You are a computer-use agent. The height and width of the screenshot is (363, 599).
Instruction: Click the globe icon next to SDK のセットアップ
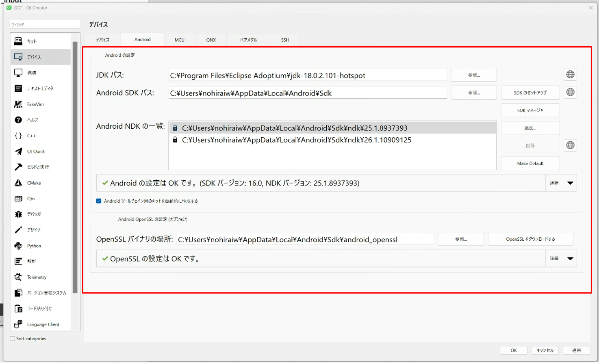[x=570, y=93]
